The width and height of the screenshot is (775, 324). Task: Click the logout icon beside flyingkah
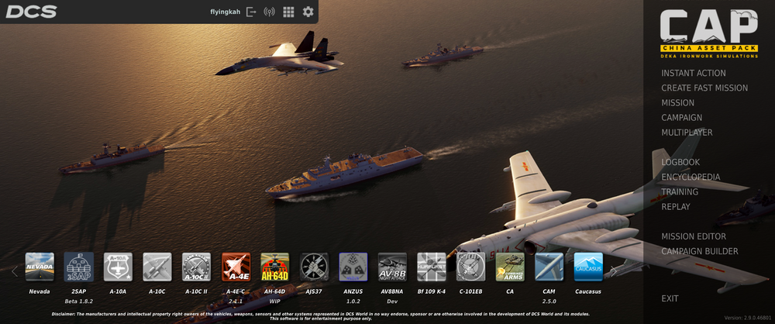click(252, 12)
